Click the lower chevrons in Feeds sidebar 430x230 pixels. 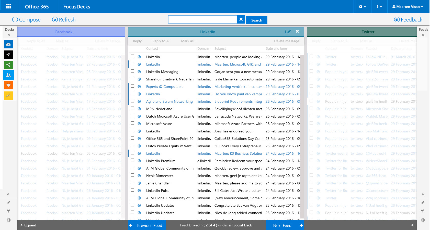(423, 194)
